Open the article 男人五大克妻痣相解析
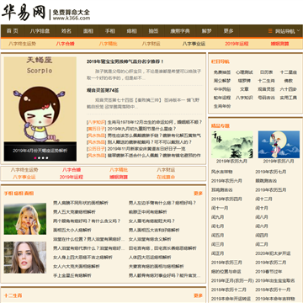Viewport: 303px width, 303px height. point(74,212)
